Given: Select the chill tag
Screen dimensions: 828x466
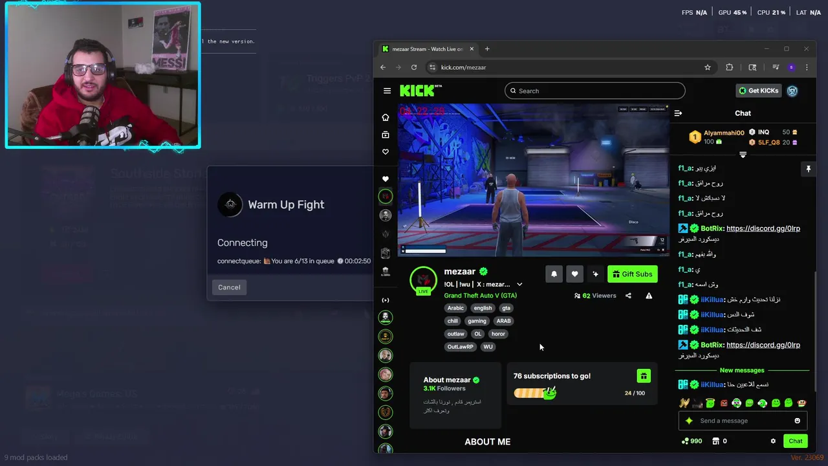Looking at the screenshot, I should click(452, 321).
